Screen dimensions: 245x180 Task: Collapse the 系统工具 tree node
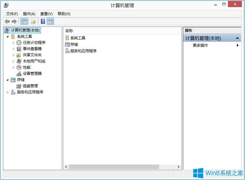click(7, 36)
